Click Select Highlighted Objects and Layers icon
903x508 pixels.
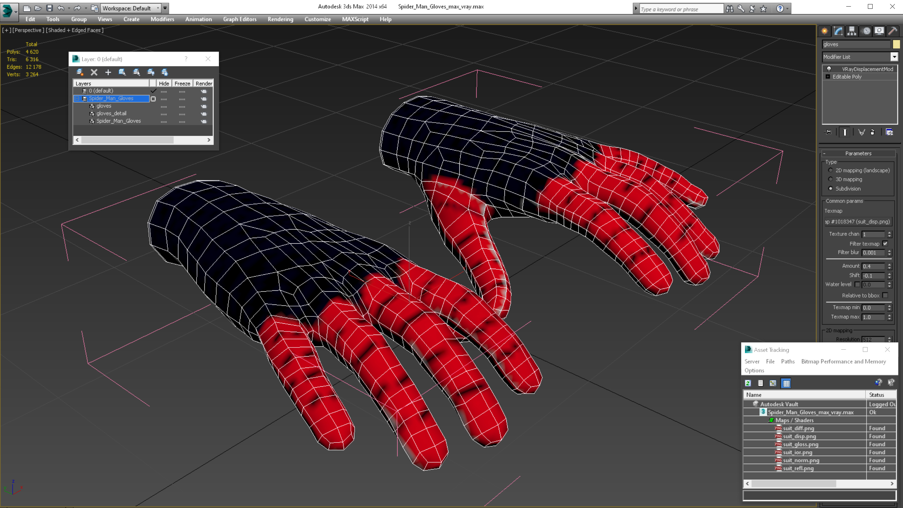(x=122, y=72)
